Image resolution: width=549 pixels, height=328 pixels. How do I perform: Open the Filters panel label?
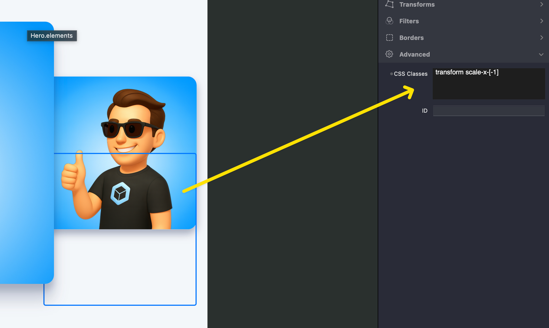click(409, 21)
